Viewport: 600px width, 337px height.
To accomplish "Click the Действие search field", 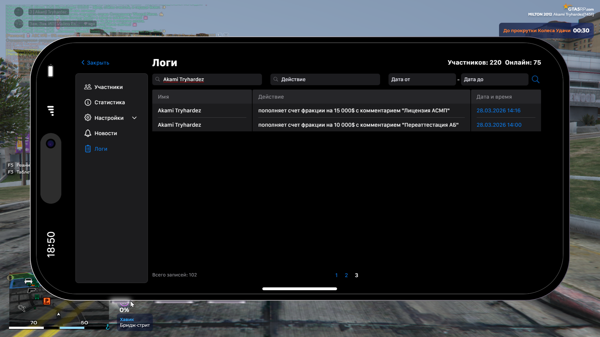I will click(325, 79).
